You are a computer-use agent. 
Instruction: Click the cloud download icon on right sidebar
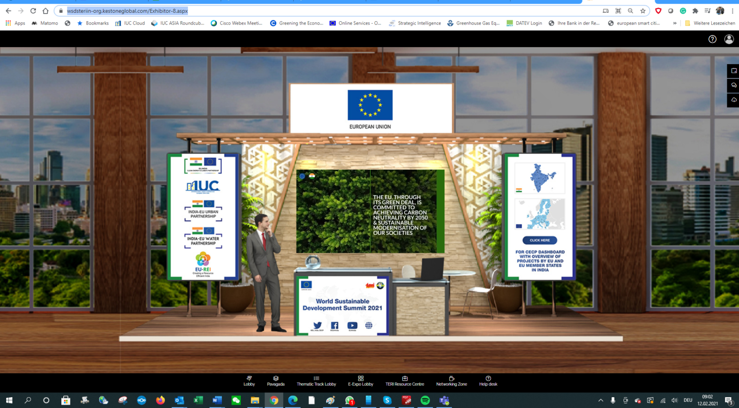733,100
